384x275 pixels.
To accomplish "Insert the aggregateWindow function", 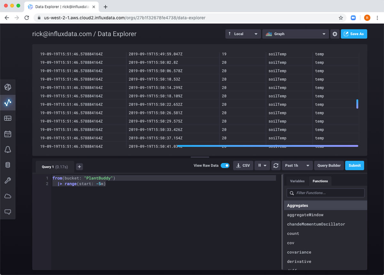I will pyautogui.click(x=305, y=215).
